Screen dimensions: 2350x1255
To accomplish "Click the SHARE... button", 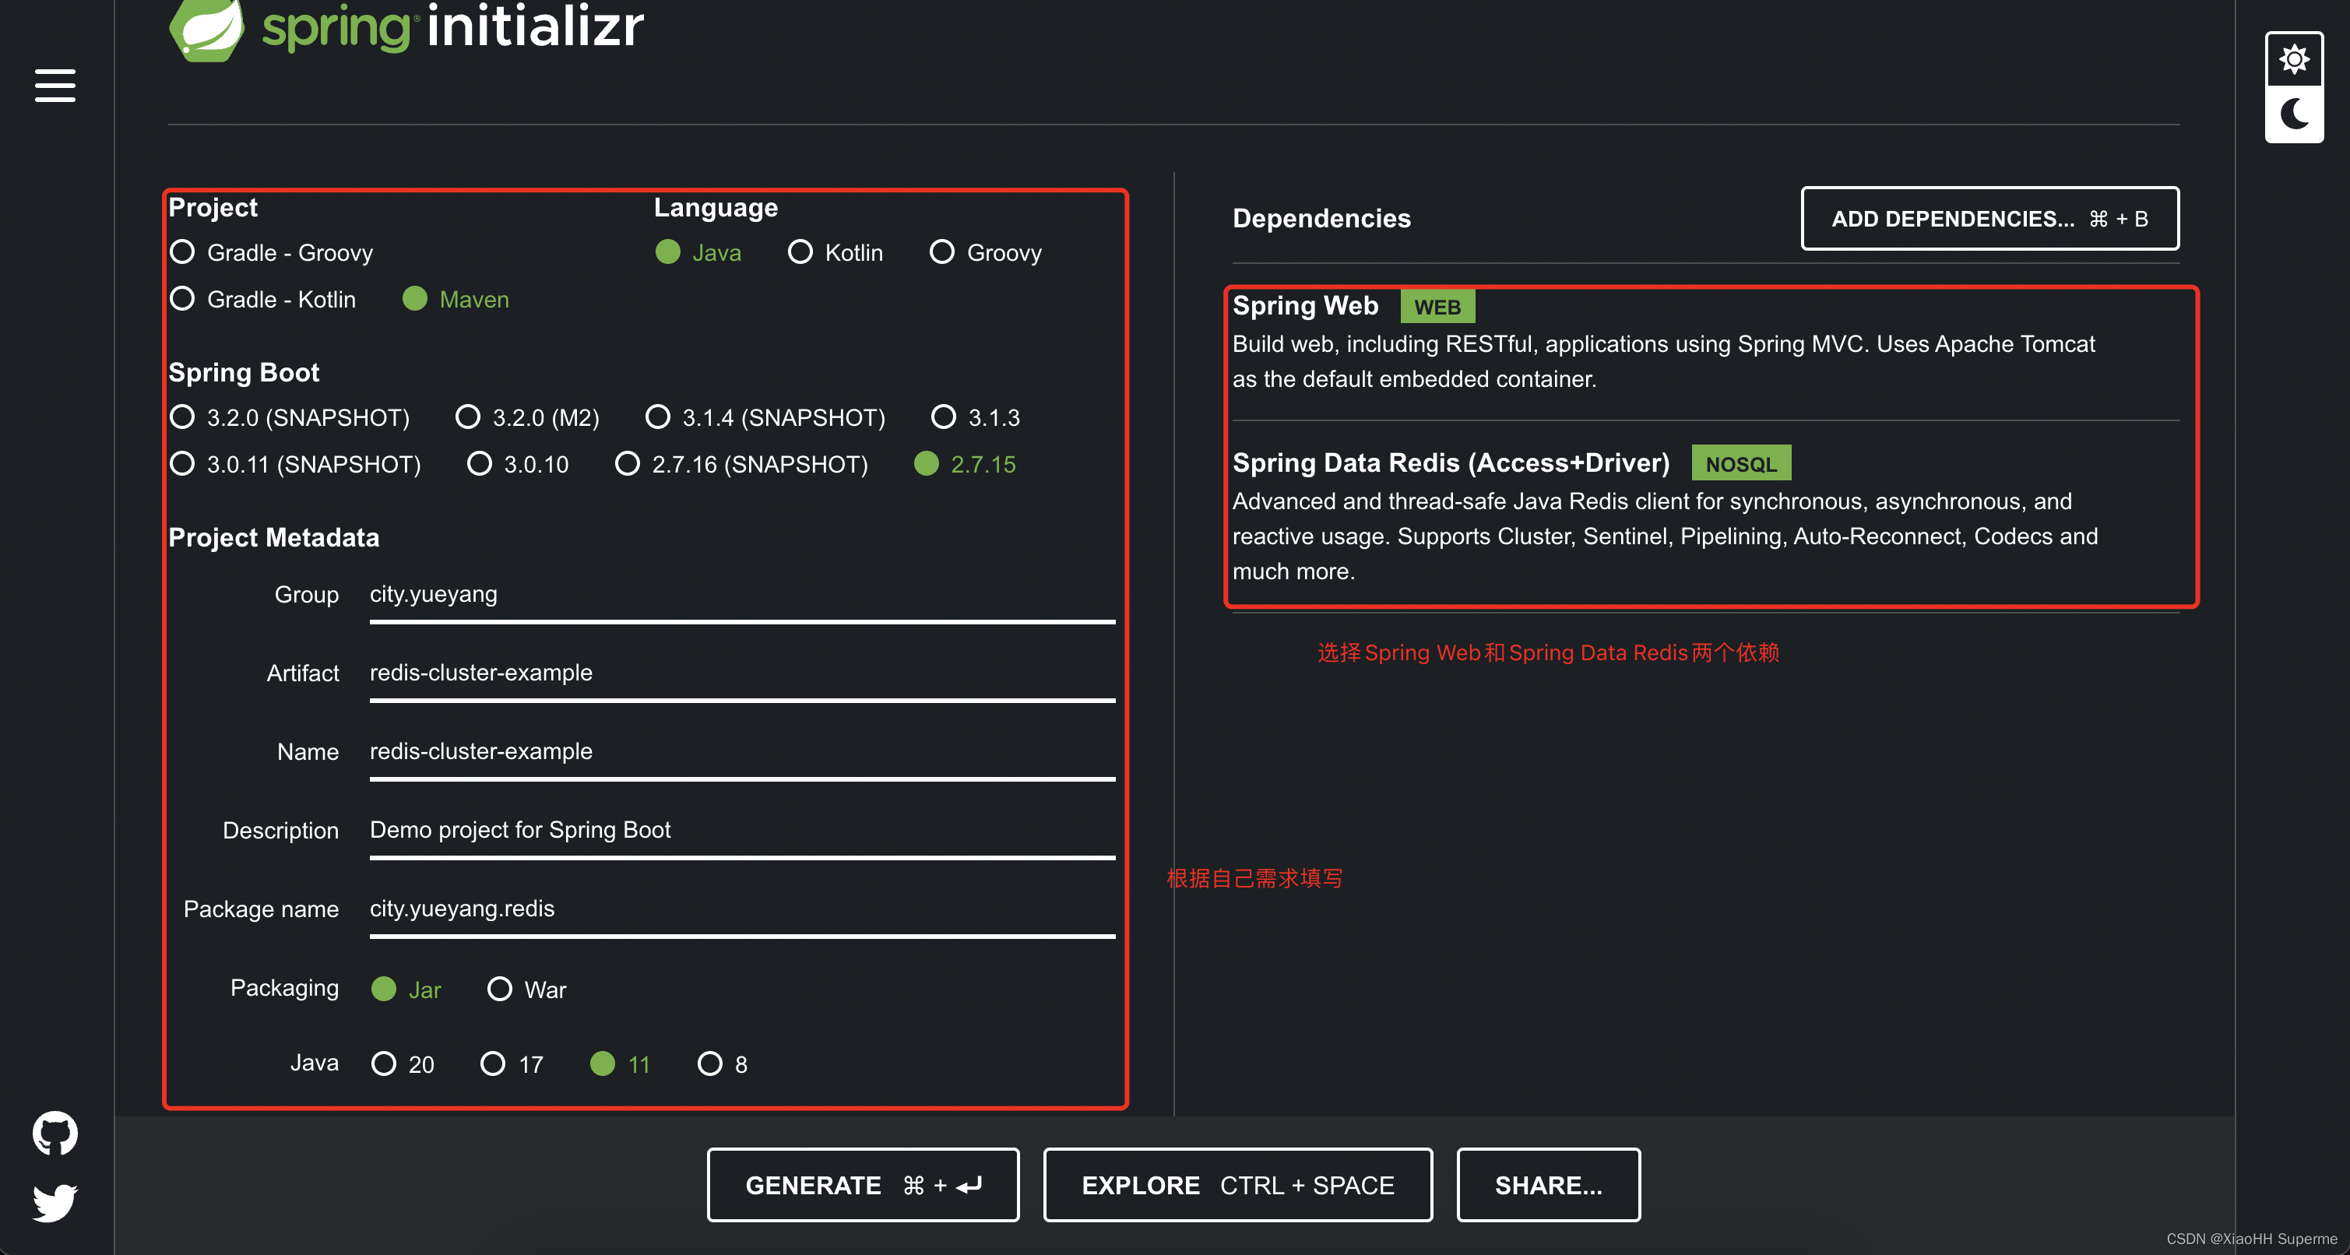I will (1548, 1185).
